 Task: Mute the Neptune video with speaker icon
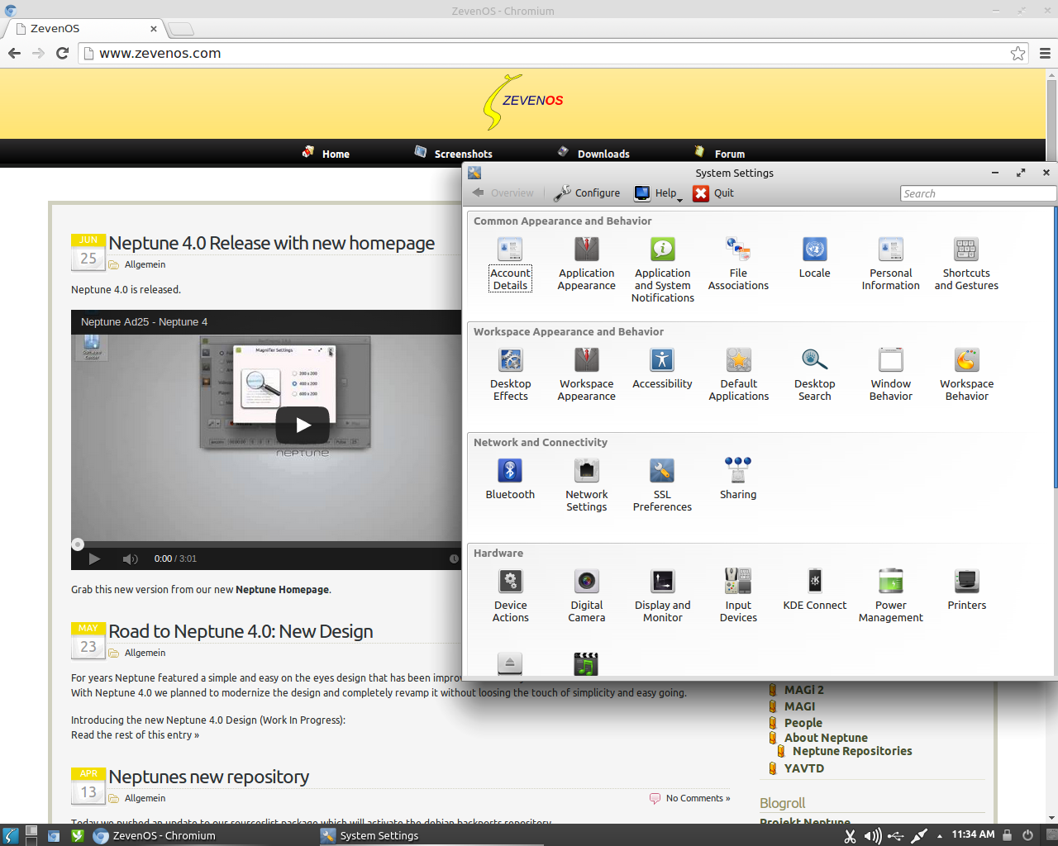[x=130, y=559]
